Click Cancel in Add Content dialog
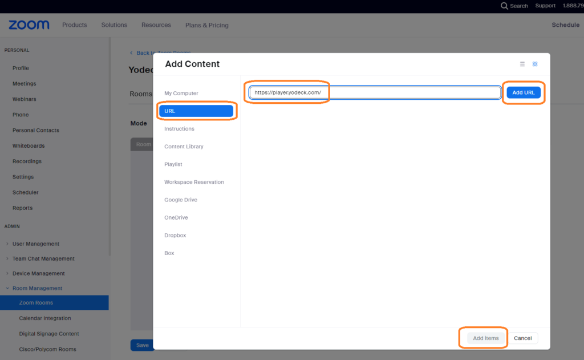Screen dimensions: 584x360 [x=522, y=338]
